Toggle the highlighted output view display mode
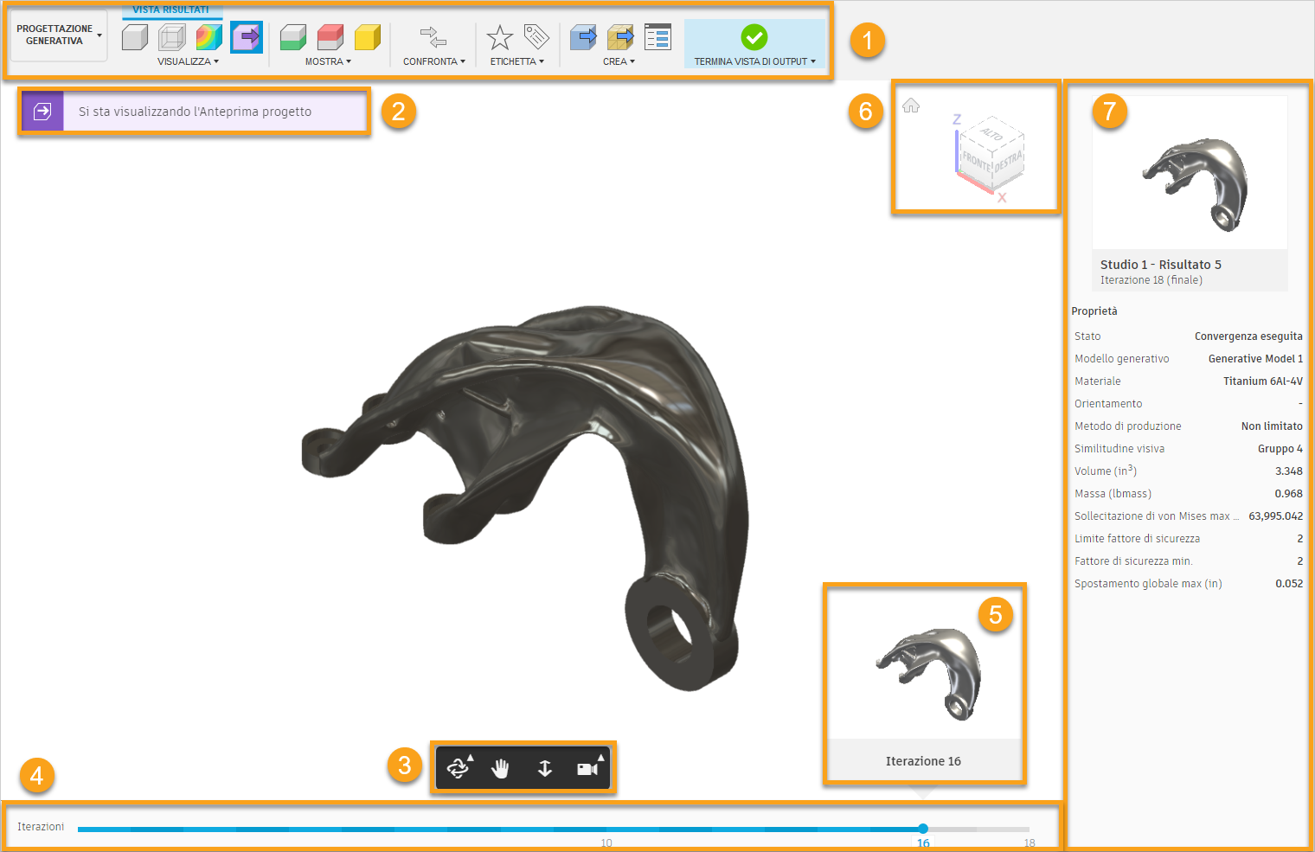 pos(246,38)
